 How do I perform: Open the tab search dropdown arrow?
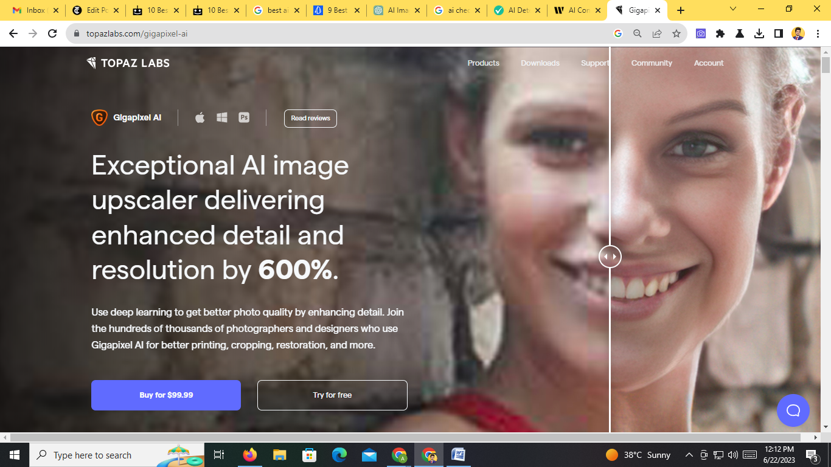[732, 9]
